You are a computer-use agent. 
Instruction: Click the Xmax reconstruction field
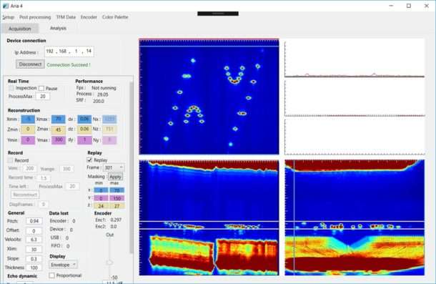click(59, 119)
